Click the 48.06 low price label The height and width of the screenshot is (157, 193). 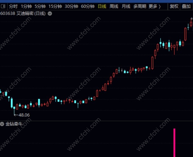coord(24,115)
